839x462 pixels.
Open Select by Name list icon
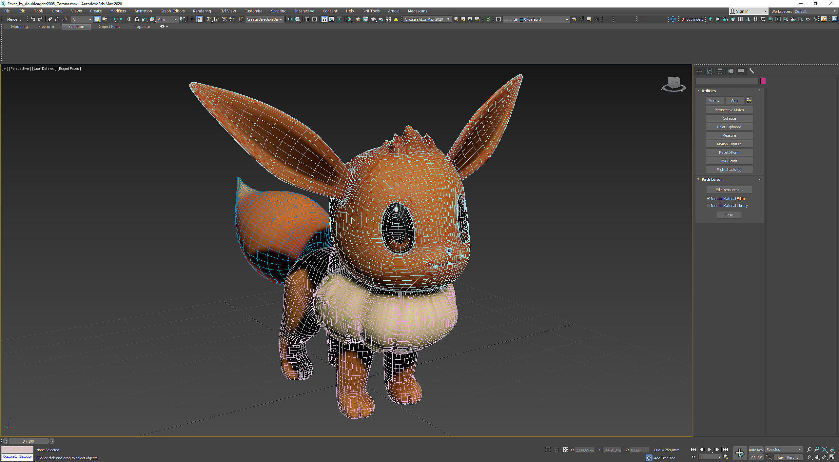point(105,19)
